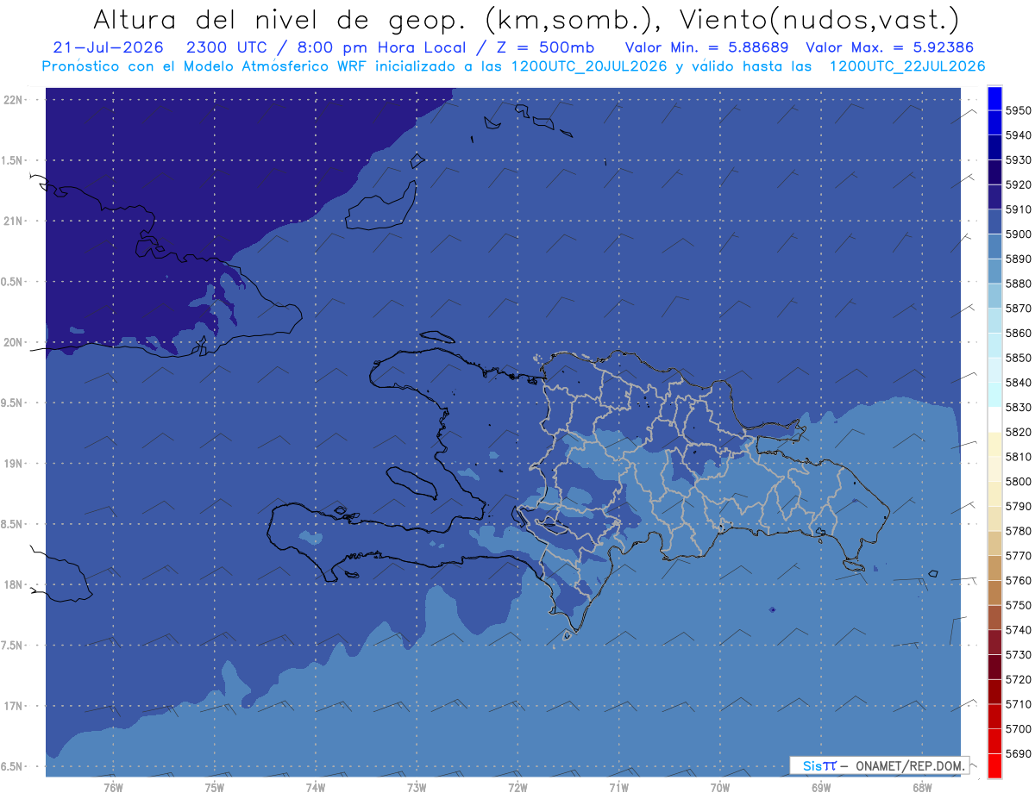This screenshot has width=1035, height=799.
Task: Click the 5850 legend label
Action: click(1018, 358)
